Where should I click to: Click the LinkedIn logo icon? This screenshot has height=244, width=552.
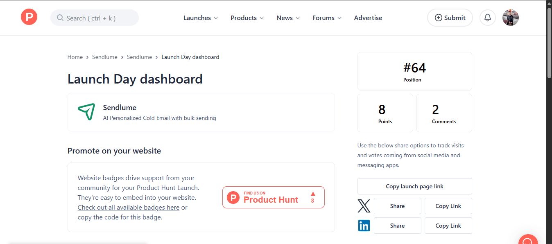point(364,226)
